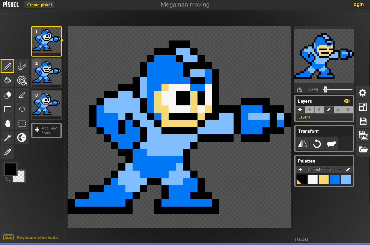Image resolution: width=370 pixels, height=245 pixels.
Task: Click the login link
Action: click(358, 4)
